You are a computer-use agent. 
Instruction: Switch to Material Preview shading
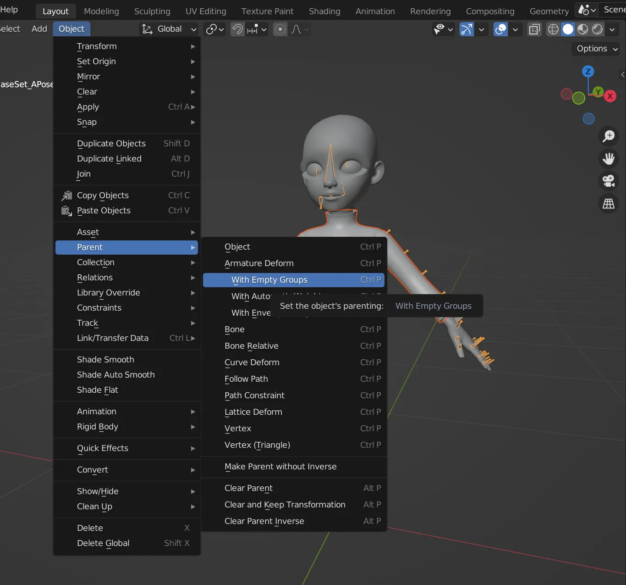[x=582, y=29]
